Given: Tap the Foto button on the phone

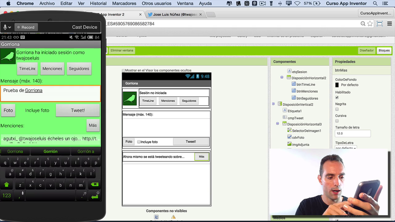Looking at the screenshot, I should coord(8,111).
